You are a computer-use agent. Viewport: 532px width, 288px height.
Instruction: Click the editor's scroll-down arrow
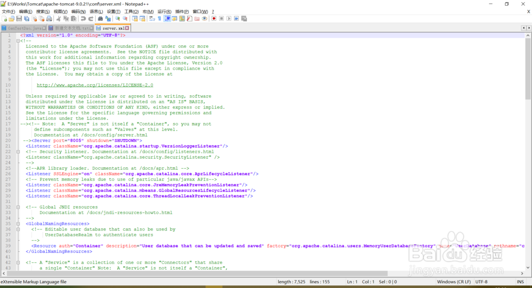[528, 268]
